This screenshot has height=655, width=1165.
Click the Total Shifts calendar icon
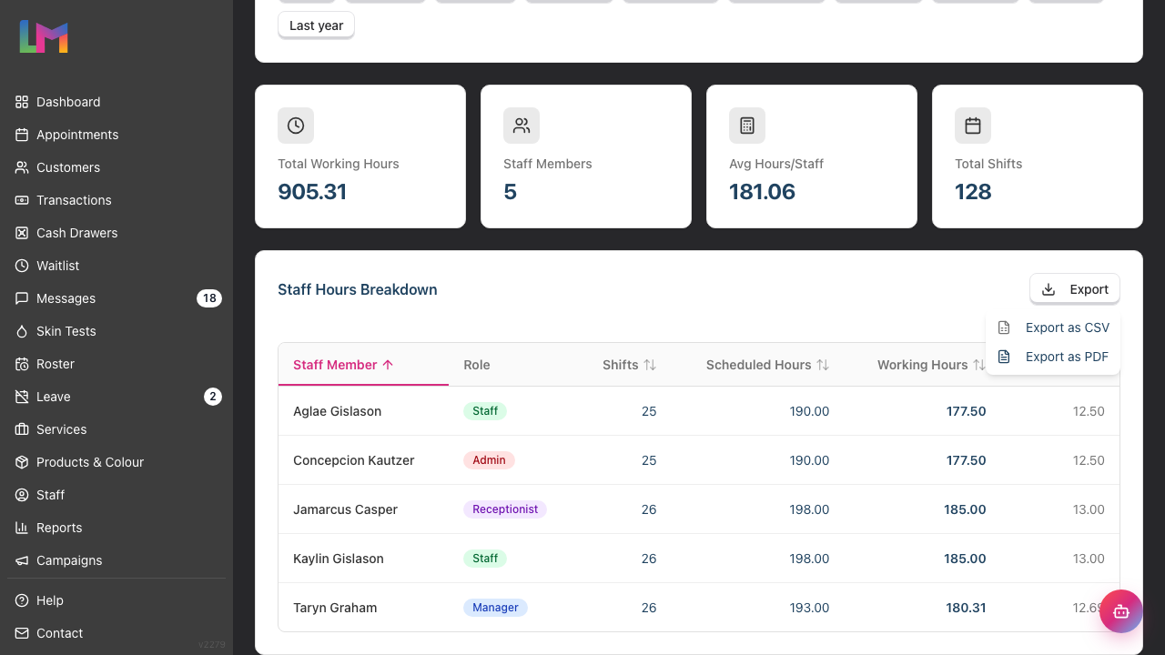point(973,126)
